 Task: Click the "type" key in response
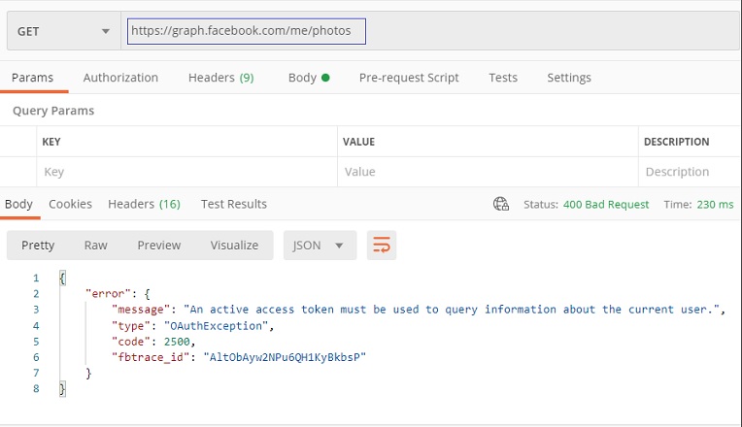131,326
